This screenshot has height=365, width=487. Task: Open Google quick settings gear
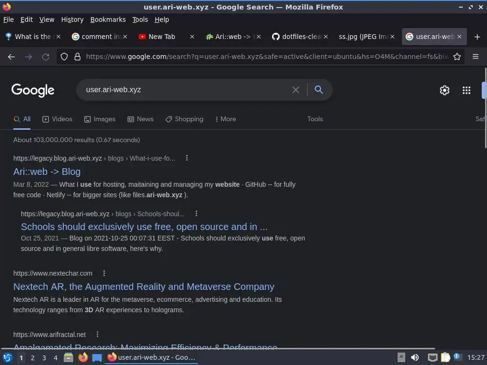tap(445, 90)
